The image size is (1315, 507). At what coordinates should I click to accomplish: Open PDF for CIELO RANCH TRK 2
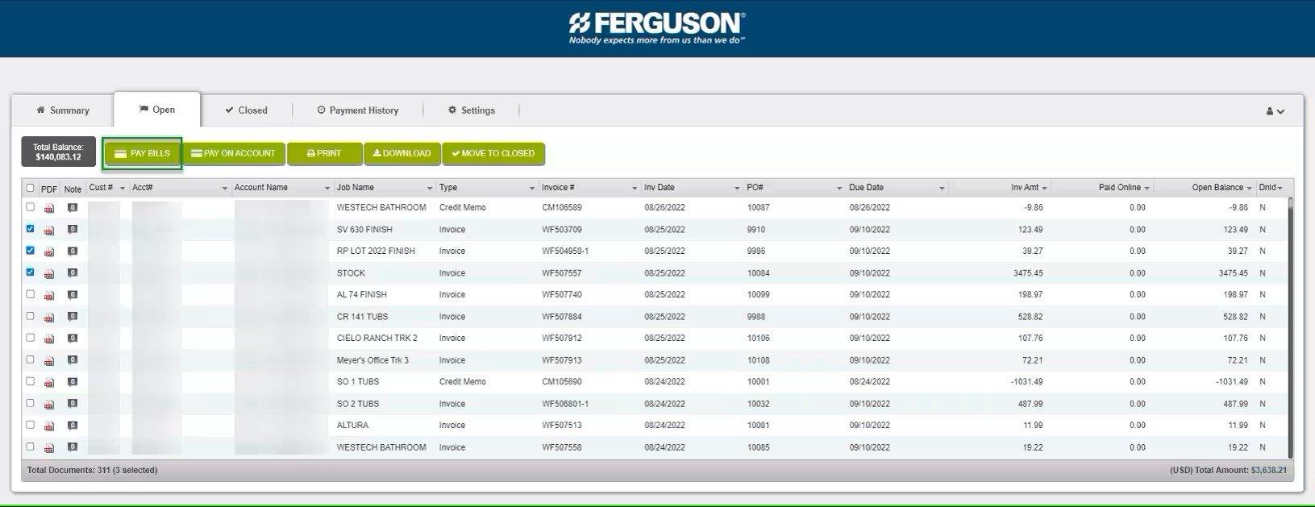point(49,339)
